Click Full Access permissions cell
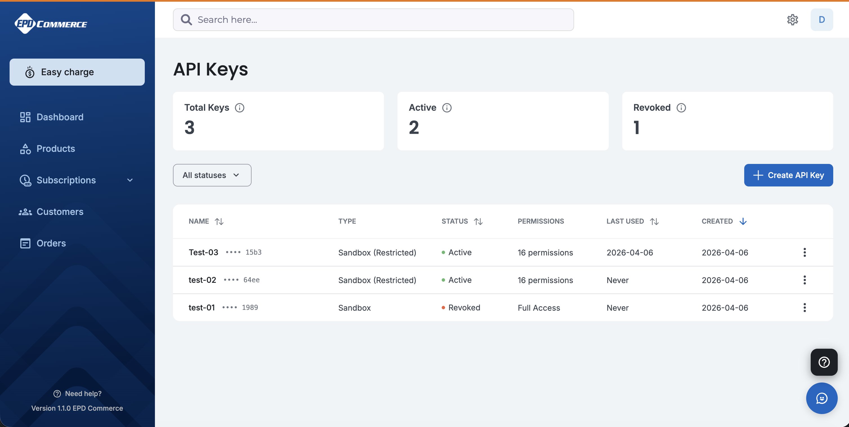Screen dimensions: 849x427 (539, 308)
